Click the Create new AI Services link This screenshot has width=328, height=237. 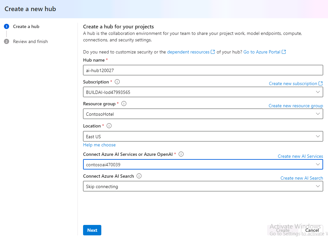pos(300,156)
